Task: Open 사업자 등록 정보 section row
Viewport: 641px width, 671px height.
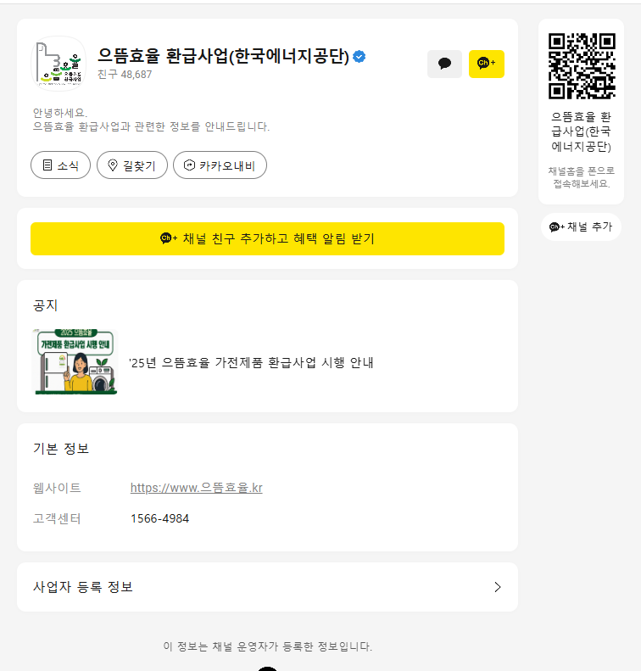Action: (x=267, y=587)
